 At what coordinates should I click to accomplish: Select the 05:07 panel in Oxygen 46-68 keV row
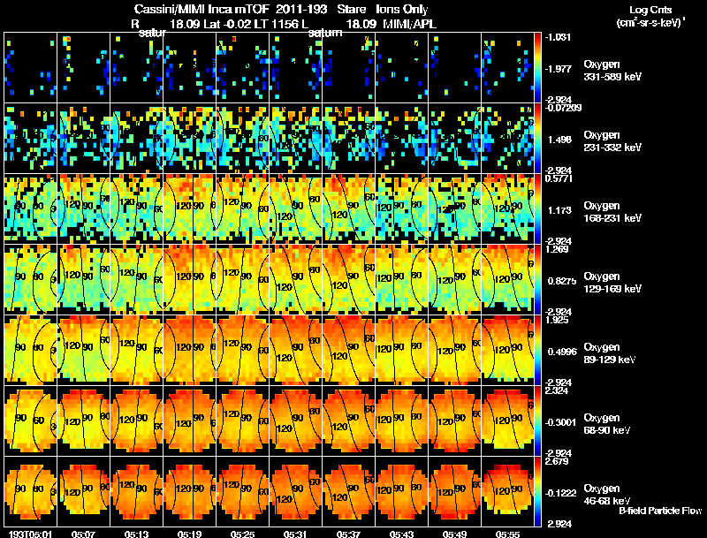[83, 491]
